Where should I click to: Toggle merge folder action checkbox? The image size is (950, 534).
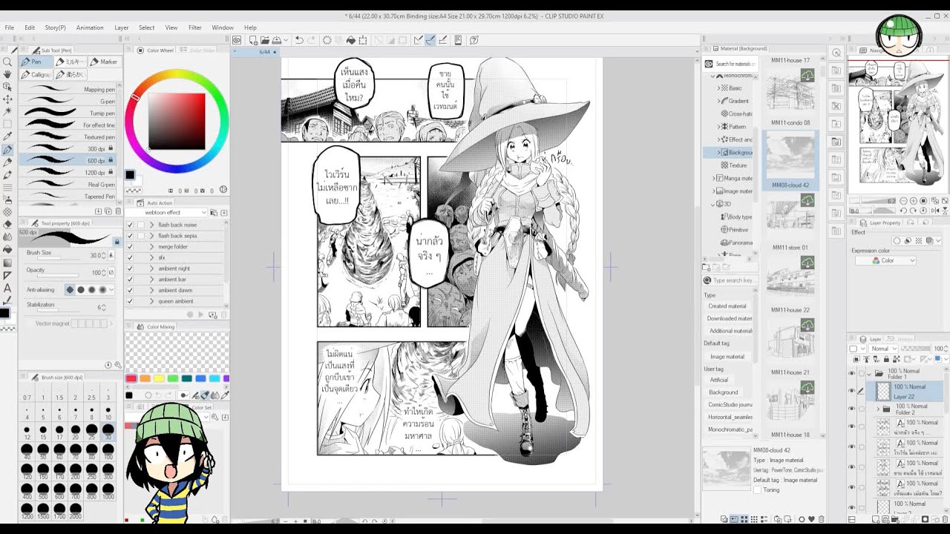[130, 246]
